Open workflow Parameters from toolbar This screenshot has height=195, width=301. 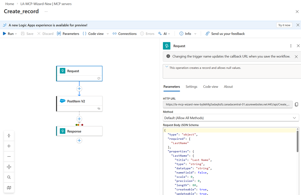point(68,34)
